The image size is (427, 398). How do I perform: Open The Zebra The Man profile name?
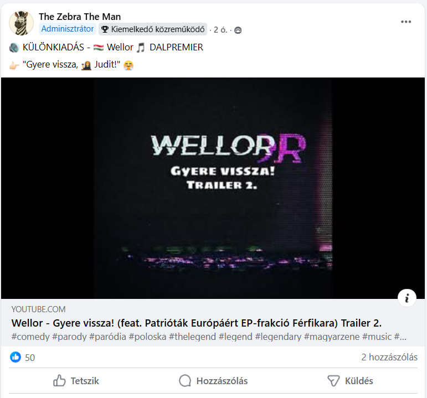pyautogui.click(x=80, y=17)
